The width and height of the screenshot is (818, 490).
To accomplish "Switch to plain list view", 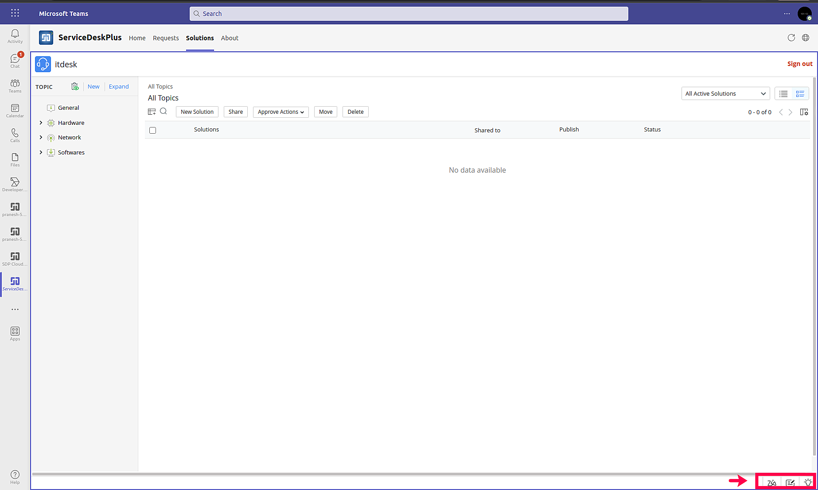I will [783, 93].
